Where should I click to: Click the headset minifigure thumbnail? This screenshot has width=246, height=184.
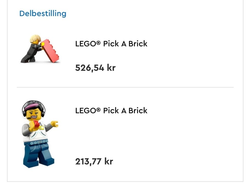pos(39,134)
